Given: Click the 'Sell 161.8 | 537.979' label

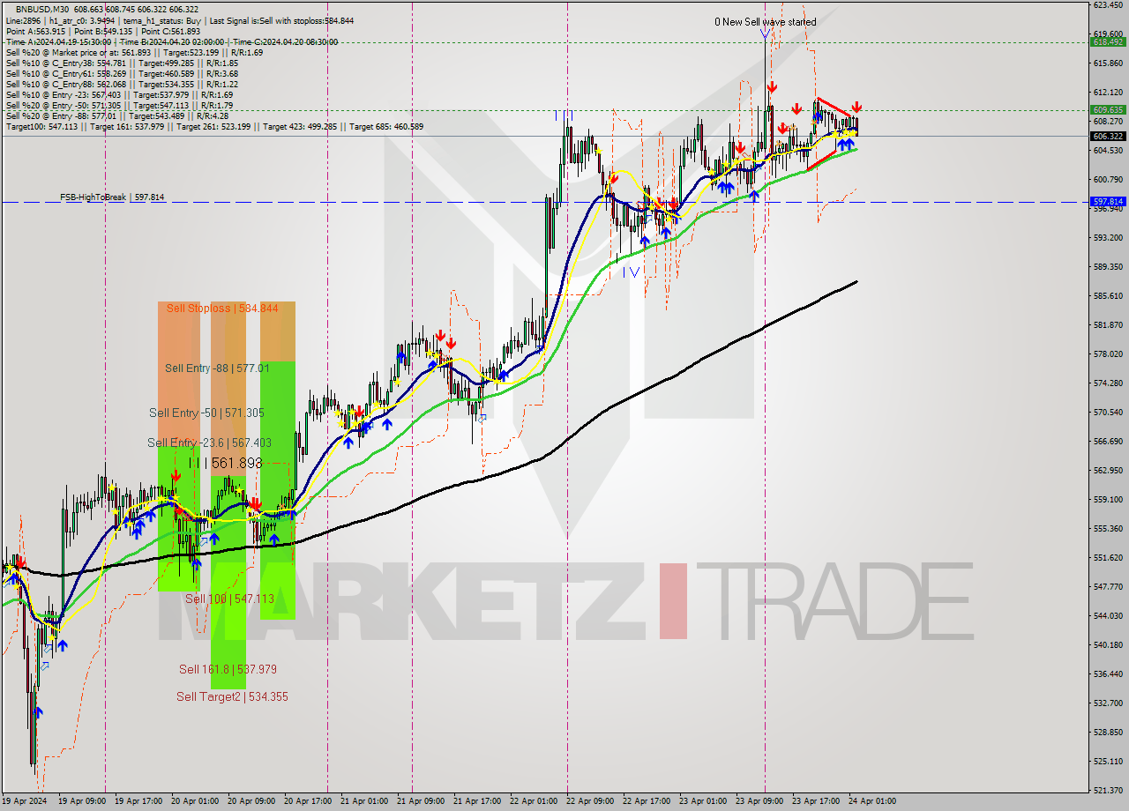Looking at the screenshot, I should click(227, 669).
